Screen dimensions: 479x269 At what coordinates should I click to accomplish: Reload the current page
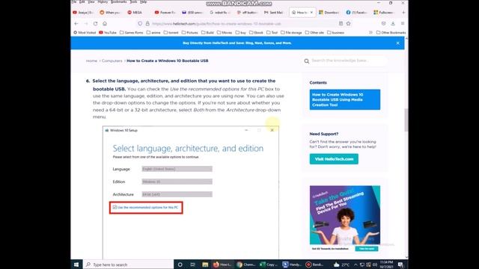tap(95, 23)
